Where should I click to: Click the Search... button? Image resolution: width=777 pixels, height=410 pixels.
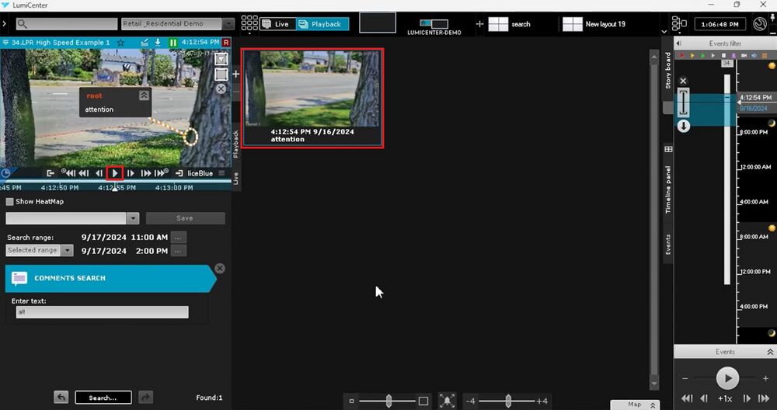click(x=103, y=398)
